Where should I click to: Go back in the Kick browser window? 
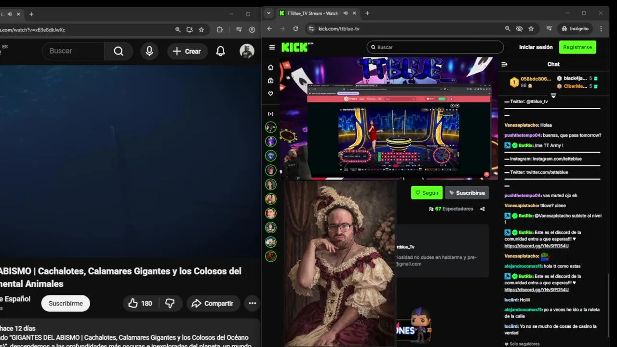pos(269,28)
